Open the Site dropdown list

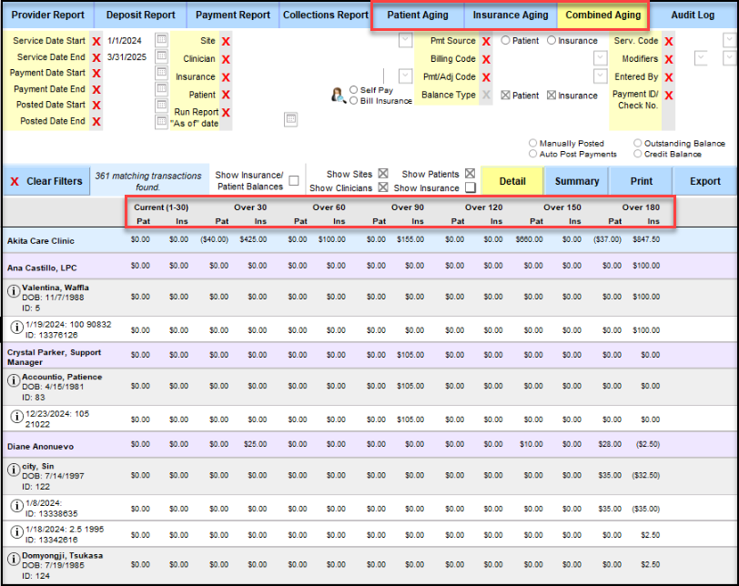[x=406, y=41]
